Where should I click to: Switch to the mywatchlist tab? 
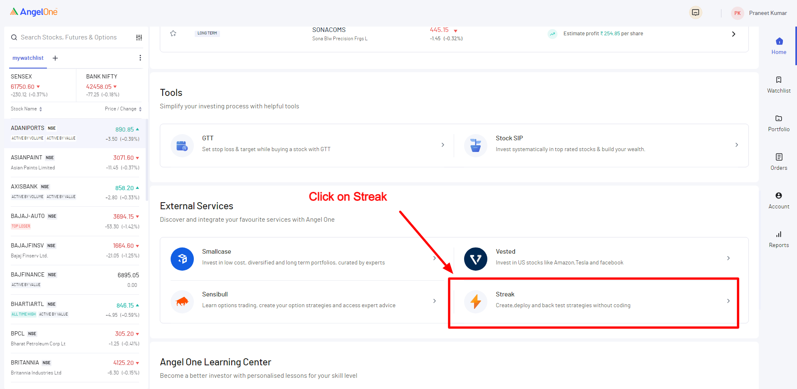28,58
